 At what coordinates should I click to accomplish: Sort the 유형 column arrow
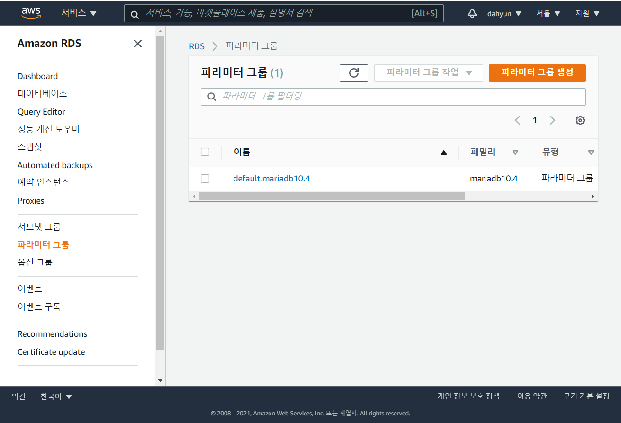coord(591,153)
